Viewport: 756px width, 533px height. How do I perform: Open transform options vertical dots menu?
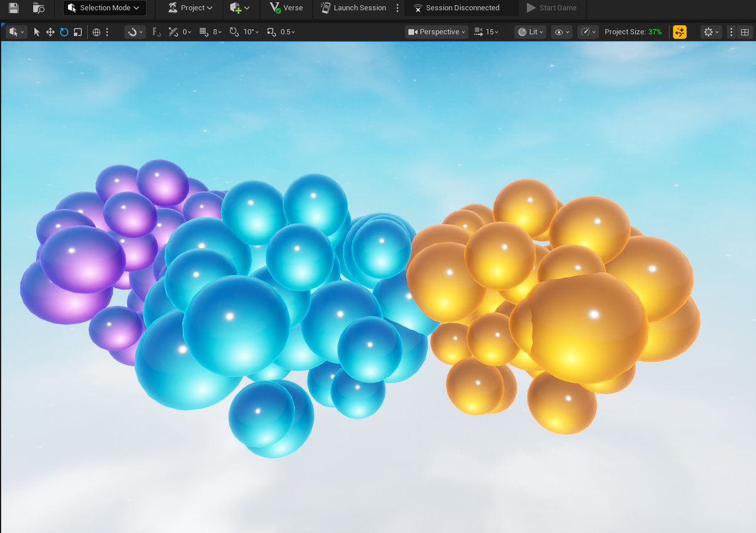point(107,32)
